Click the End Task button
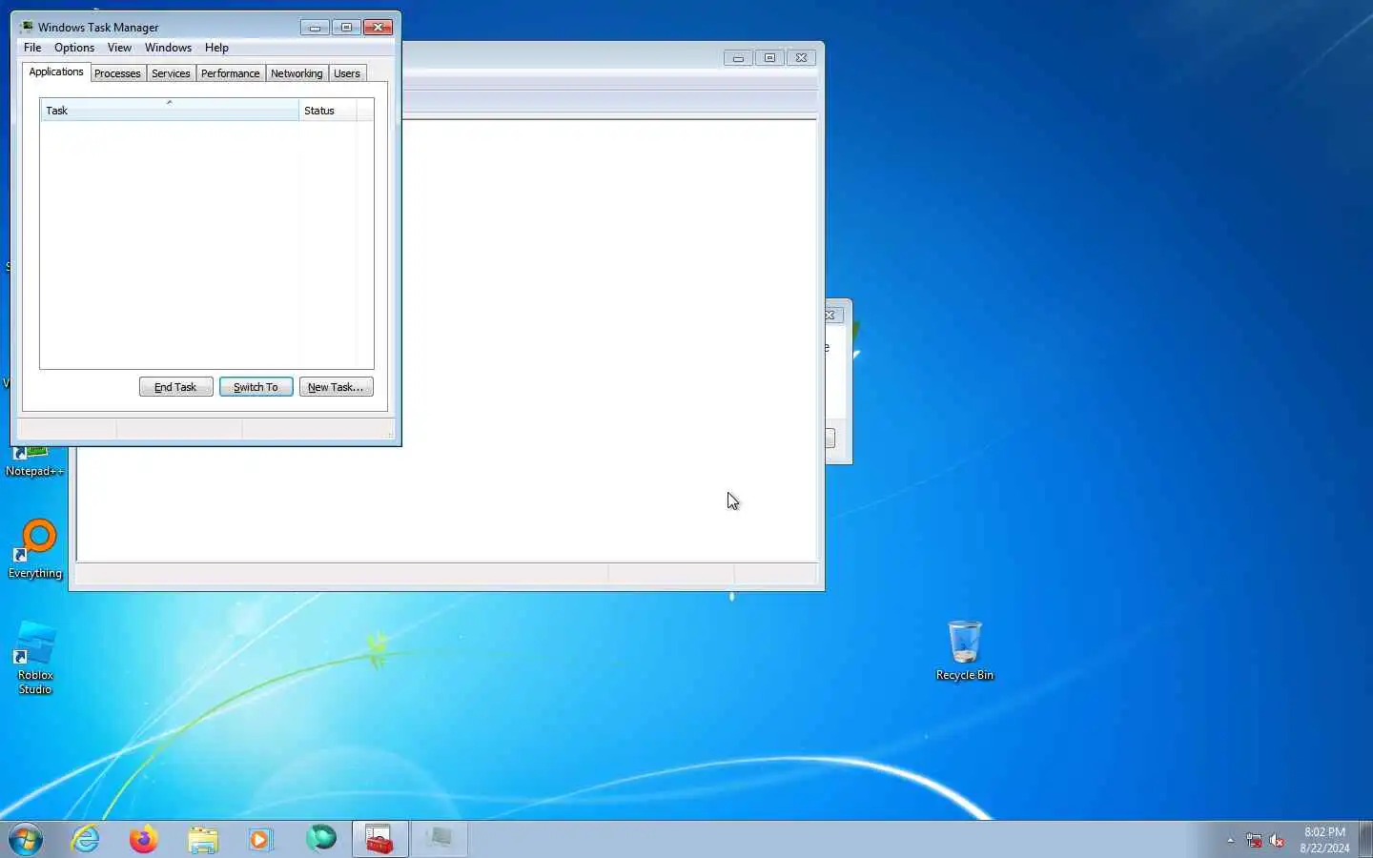Viewport: 1373px width, 858px height. (x=175, y=387)
